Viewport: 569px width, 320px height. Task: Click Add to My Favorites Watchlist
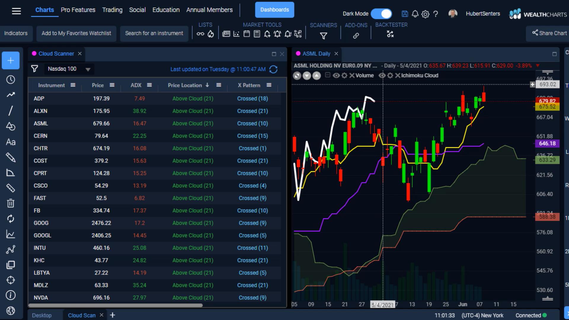[76, 33]
